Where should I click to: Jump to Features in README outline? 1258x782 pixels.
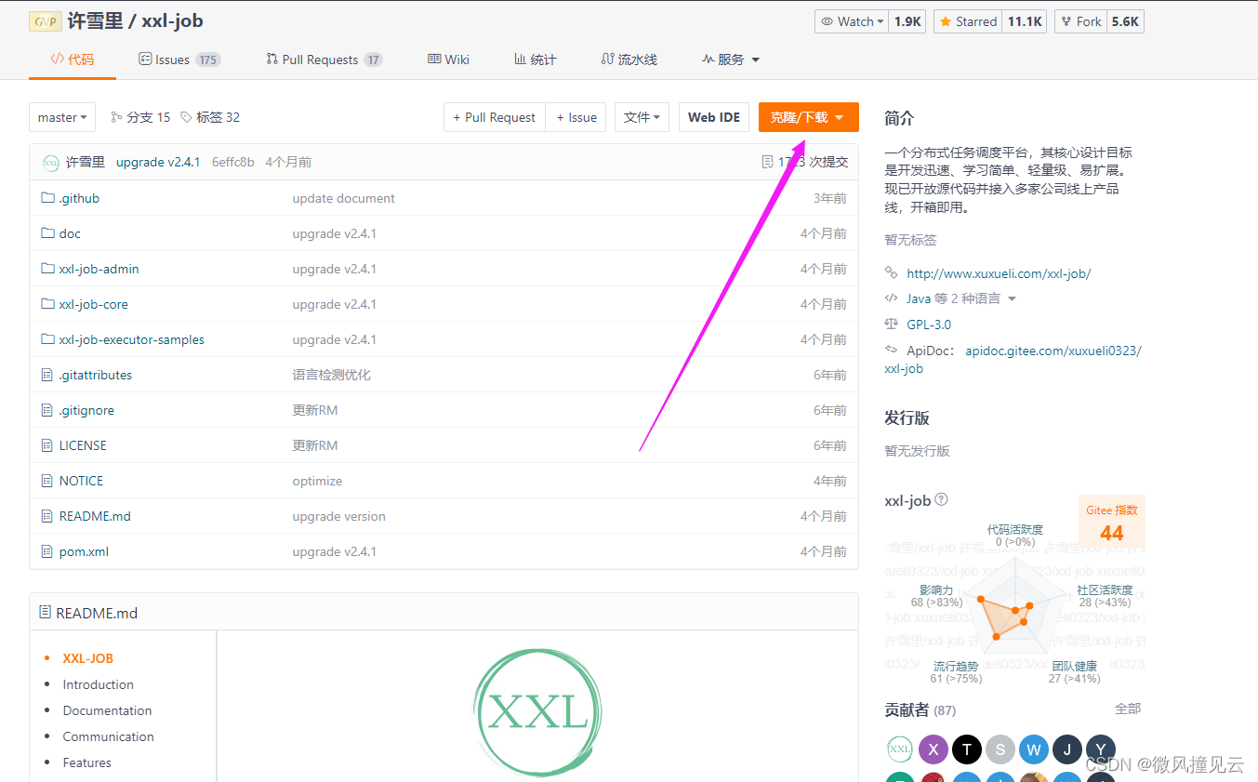point(86,762)
